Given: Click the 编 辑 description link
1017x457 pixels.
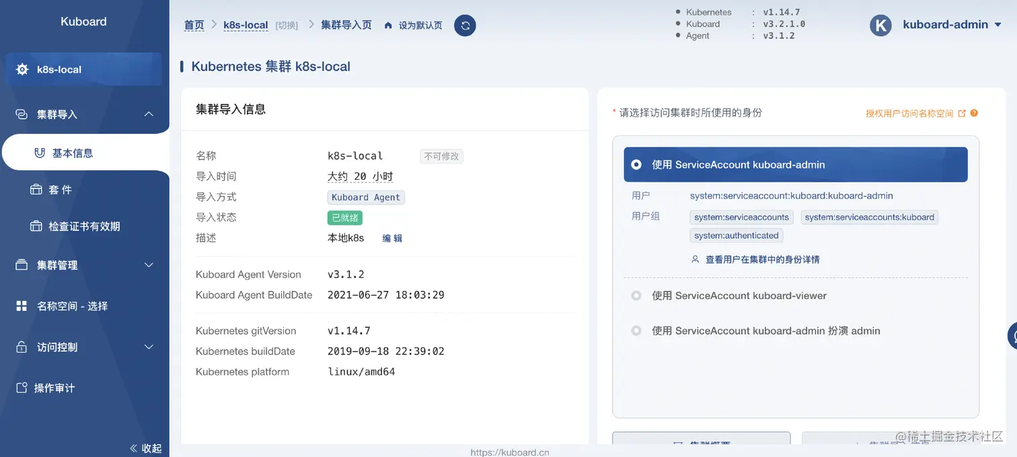Looking at the screenshot, I should point(392,238).
